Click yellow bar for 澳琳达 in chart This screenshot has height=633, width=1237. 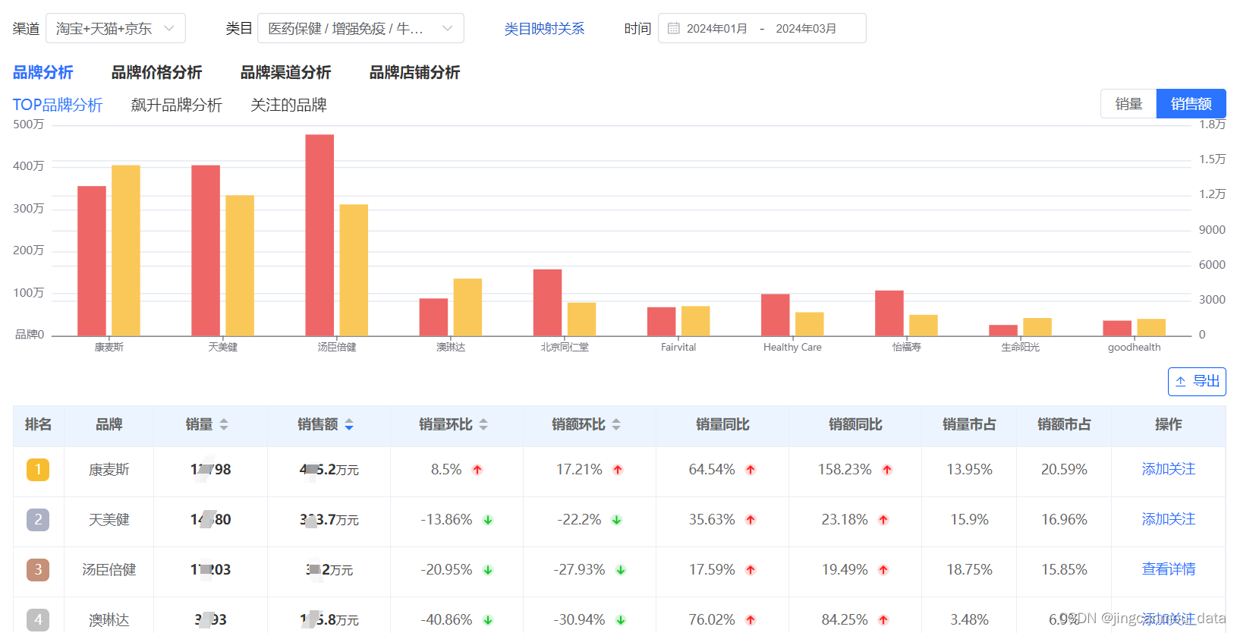(467, 307)
